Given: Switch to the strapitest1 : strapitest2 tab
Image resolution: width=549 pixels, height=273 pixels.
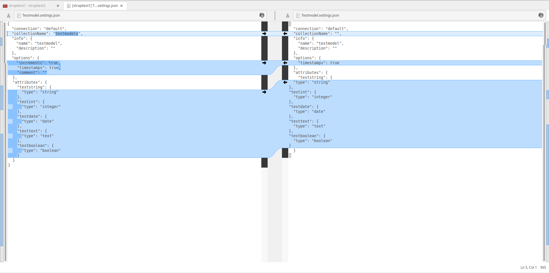Looking at the screenshot, I should click(x=27, y=5).
